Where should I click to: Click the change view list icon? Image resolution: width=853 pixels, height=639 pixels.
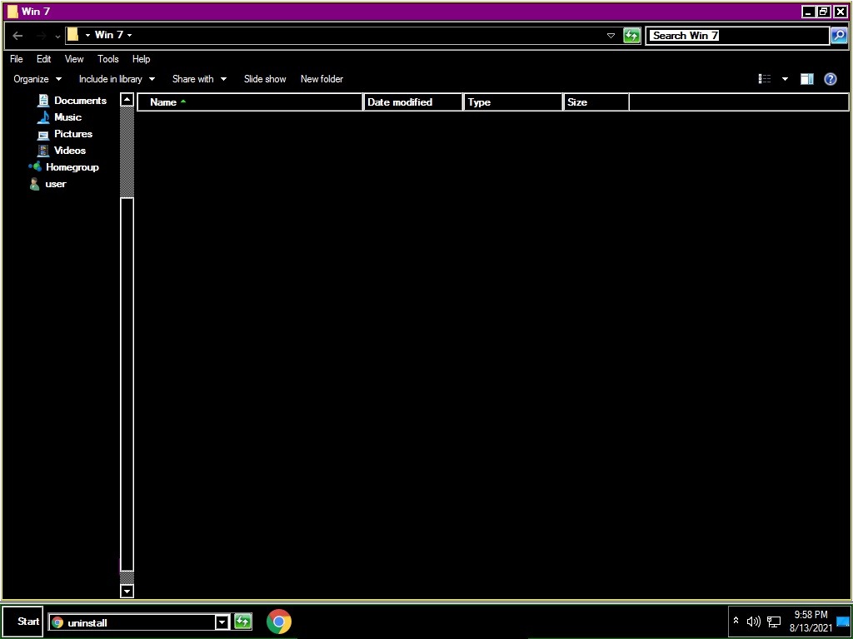coord(765,78)
